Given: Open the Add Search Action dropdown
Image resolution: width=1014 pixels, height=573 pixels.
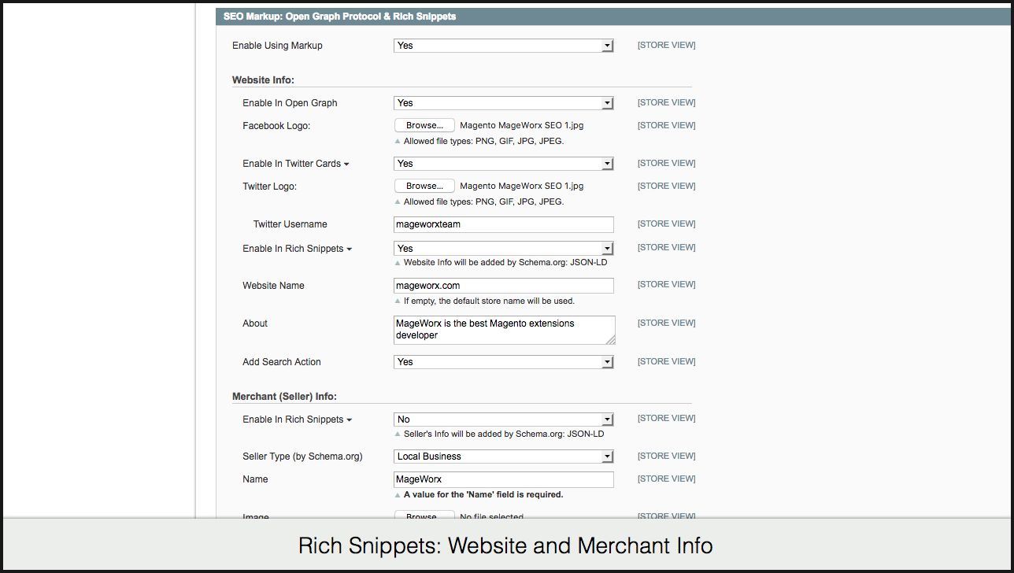Looking at the screenshot, I should (x=503, y=362).
